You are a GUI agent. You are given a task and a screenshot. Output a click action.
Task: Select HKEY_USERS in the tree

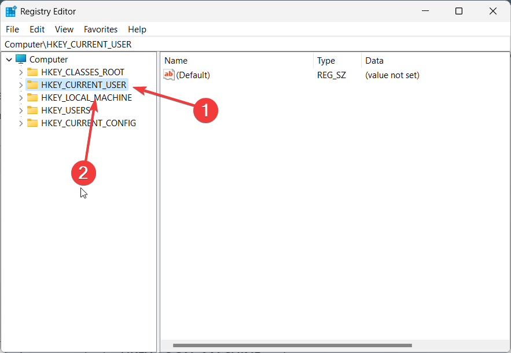(x=66, y=110)
